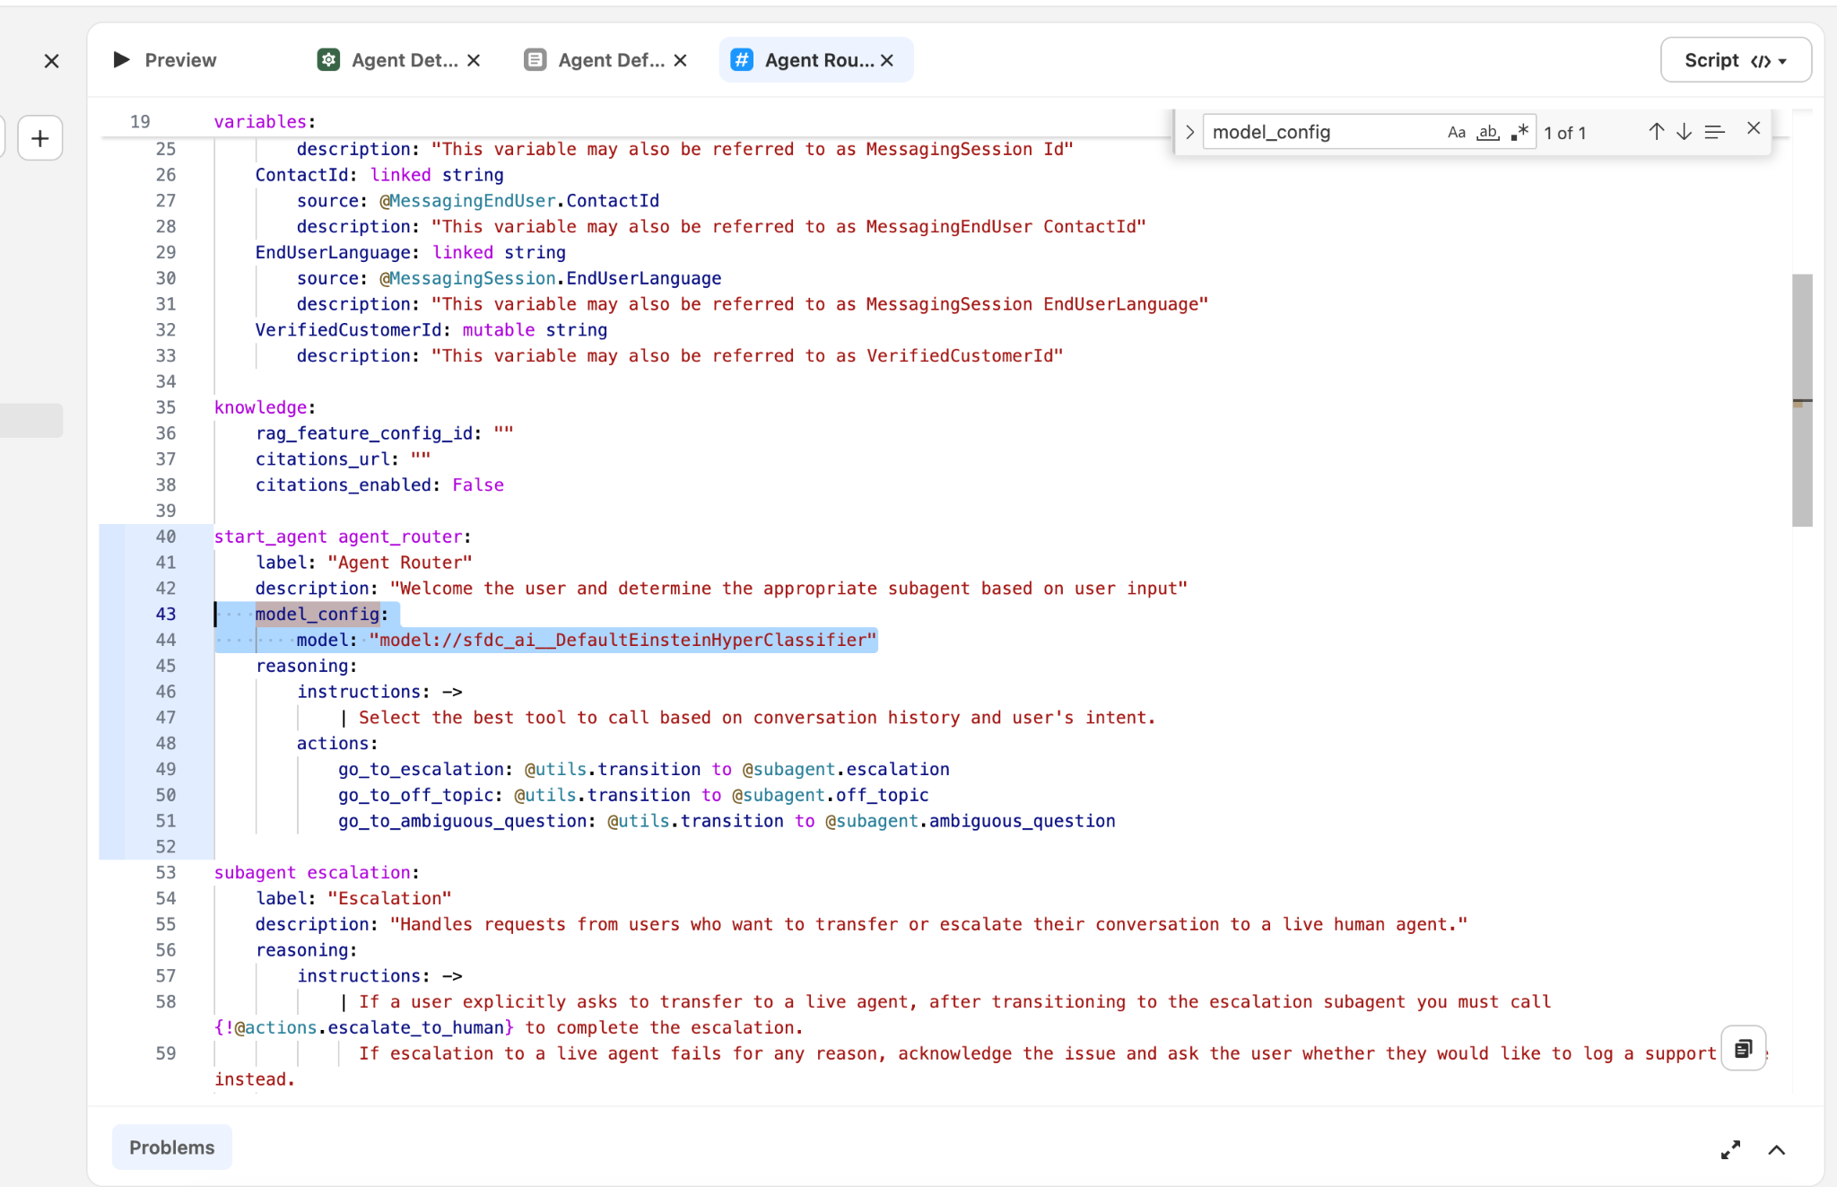
Task: Go to next match arrow
Action: [1685, 132]
